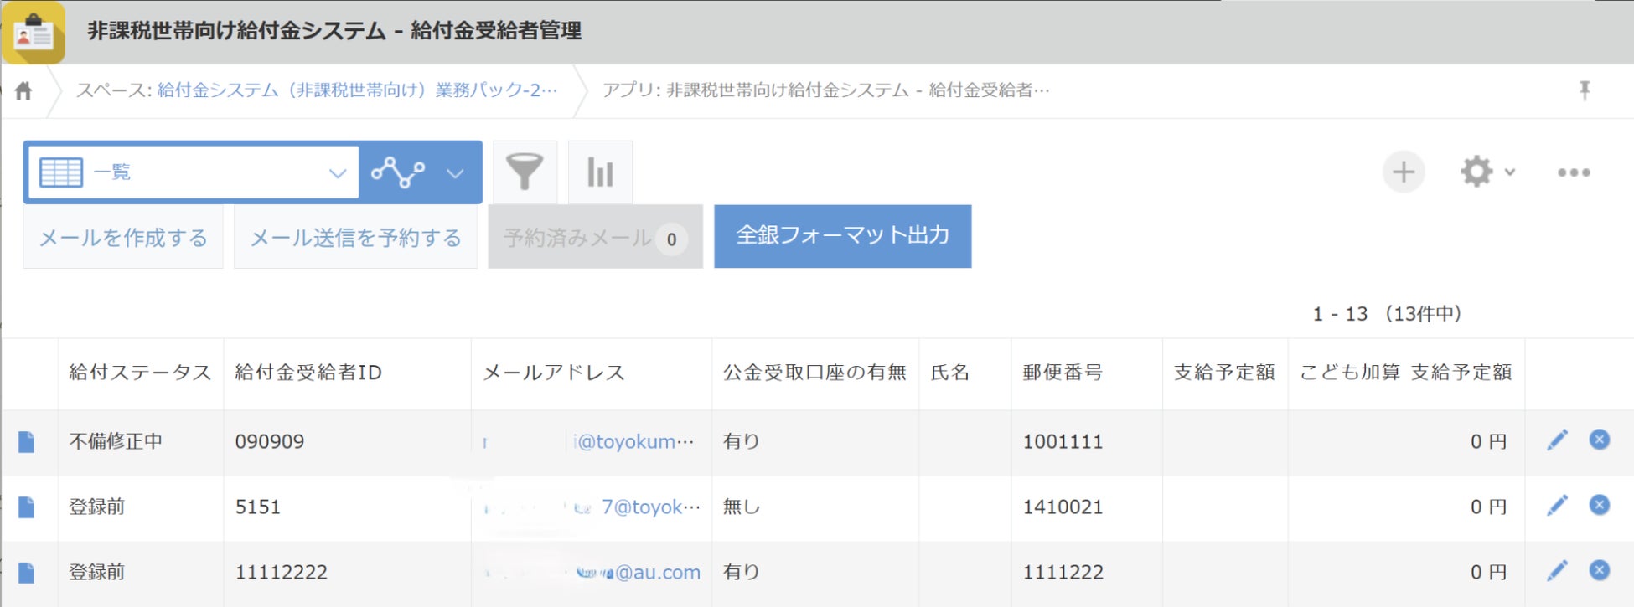Select the postal code 1001111
This screenshot has height=607, width=1634.
pyautogui.click(x=1063, y=442)
